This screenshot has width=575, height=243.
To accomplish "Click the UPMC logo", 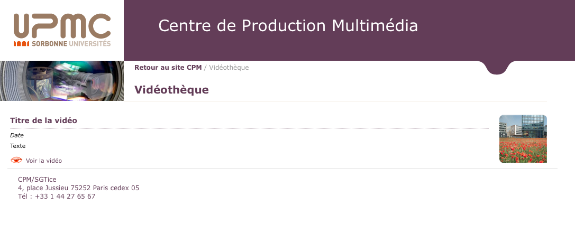I will click(62, 30).
